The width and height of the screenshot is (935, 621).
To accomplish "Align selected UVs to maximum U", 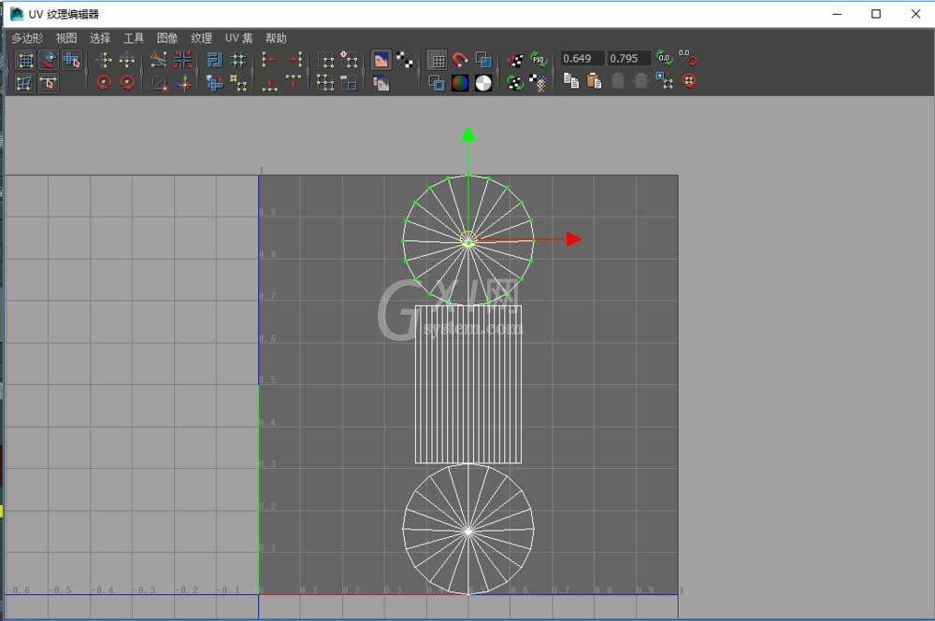I will point(294,60).
